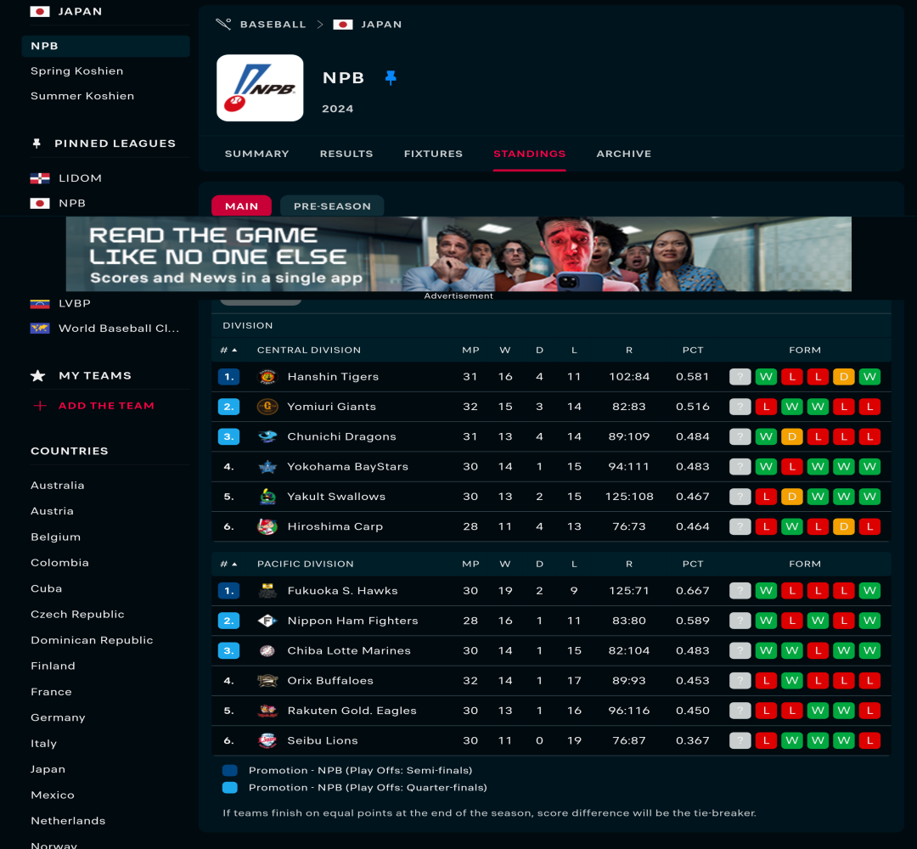
Task: Open Fukuoka S. Hawks team name link
Action: (343, 591)
